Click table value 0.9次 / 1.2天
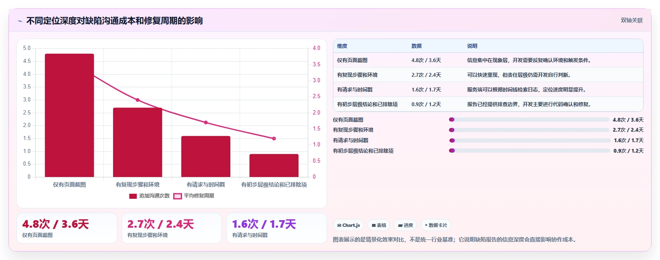 pos(426,104)
